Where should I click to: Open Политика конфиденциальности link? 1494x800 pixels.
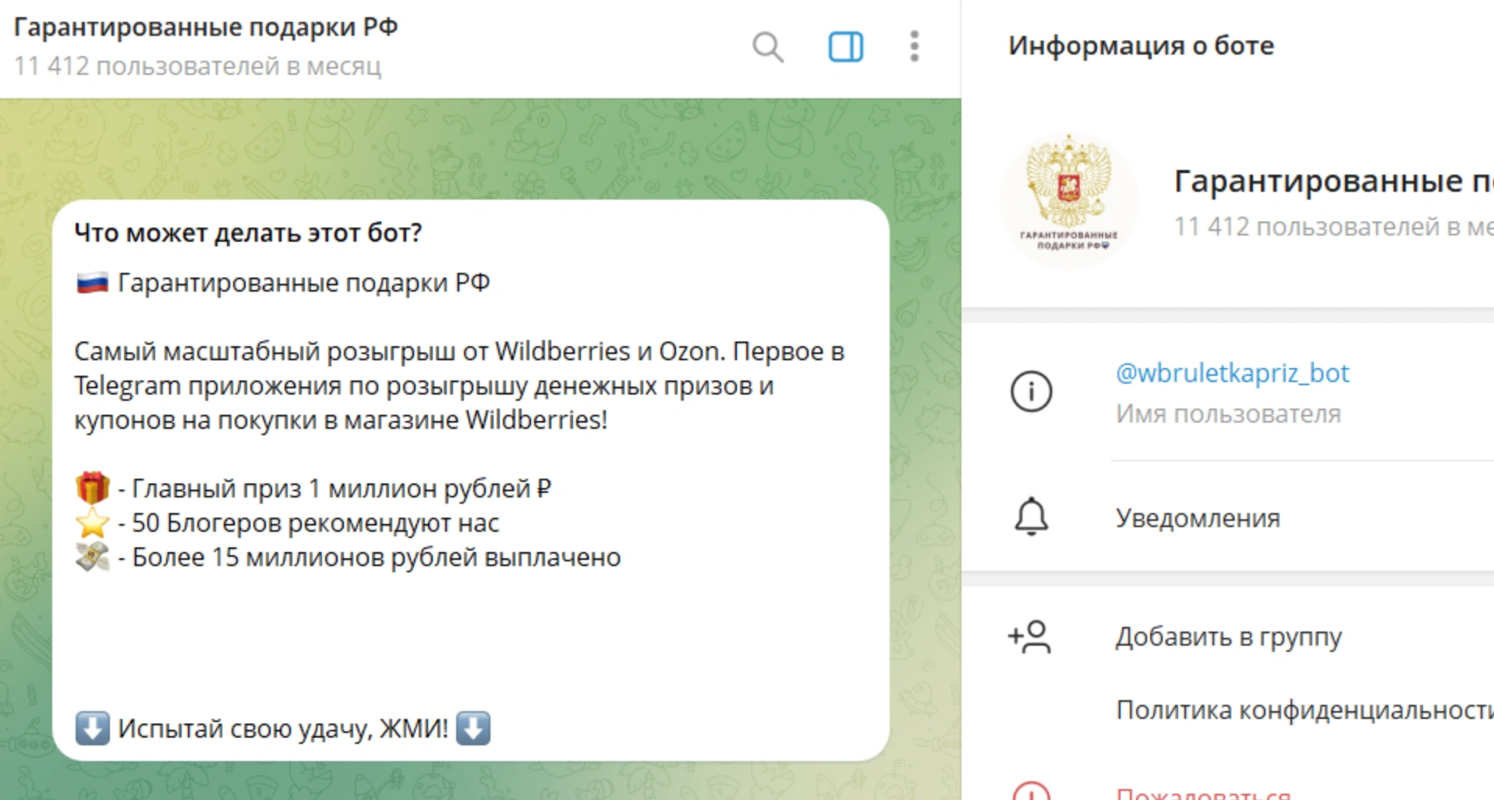coord(1305,710)
